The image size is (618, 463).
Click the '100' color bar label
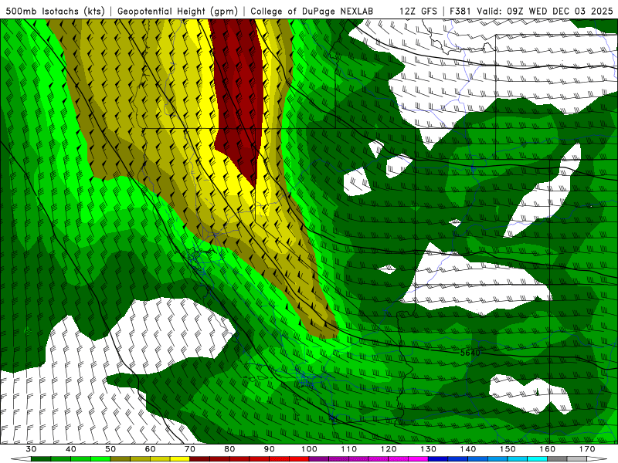(x=309, y=449)
